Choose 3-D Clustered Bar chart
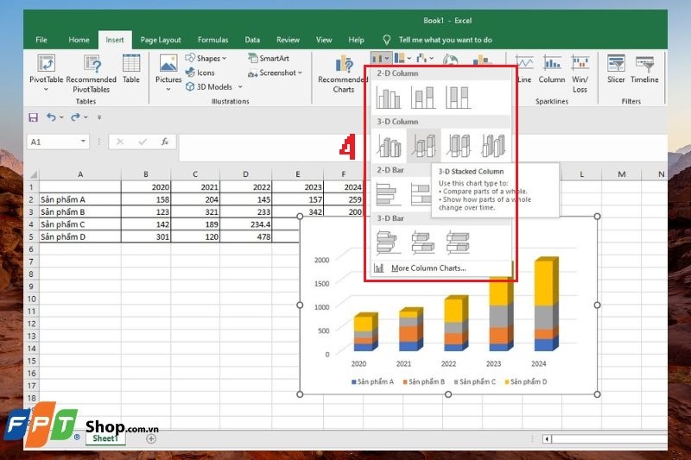This screenshot has height=460, width=691. click(x=389, y=243)
